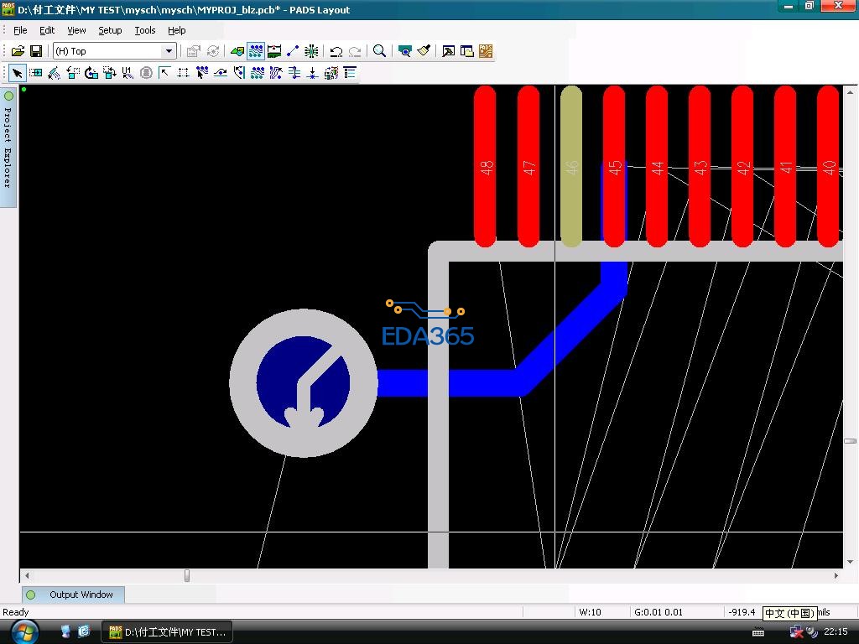
Task: Click the Zoom magnifier icon
Action: pos(379,51)
